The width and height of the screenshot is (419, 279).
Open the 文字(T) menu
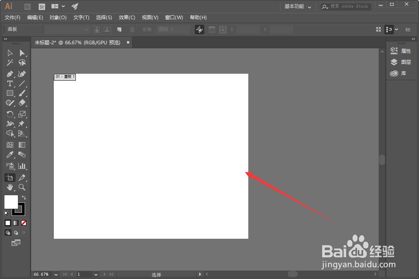tap(81, 18)
